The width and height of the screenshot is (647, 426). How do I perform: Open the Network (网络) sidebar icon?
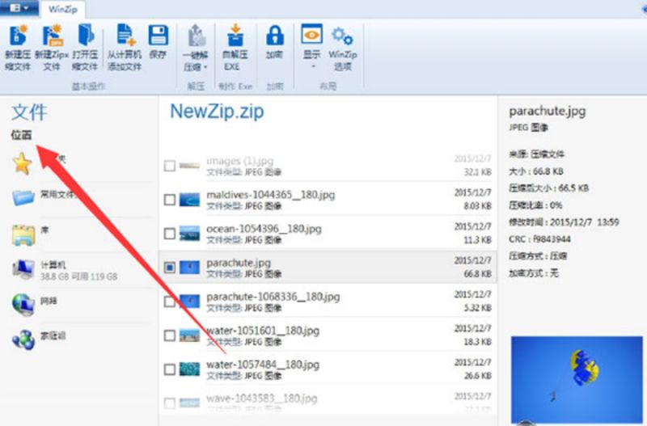coord(23,305)
